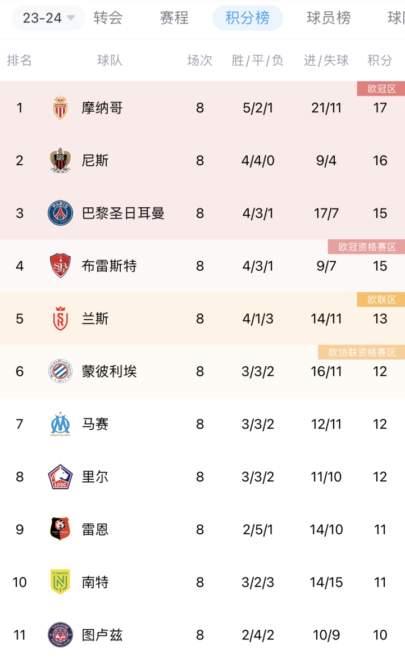Open the 球员榜 tab
Viewport: 405px width, 659px height.
tap(329, 18)
